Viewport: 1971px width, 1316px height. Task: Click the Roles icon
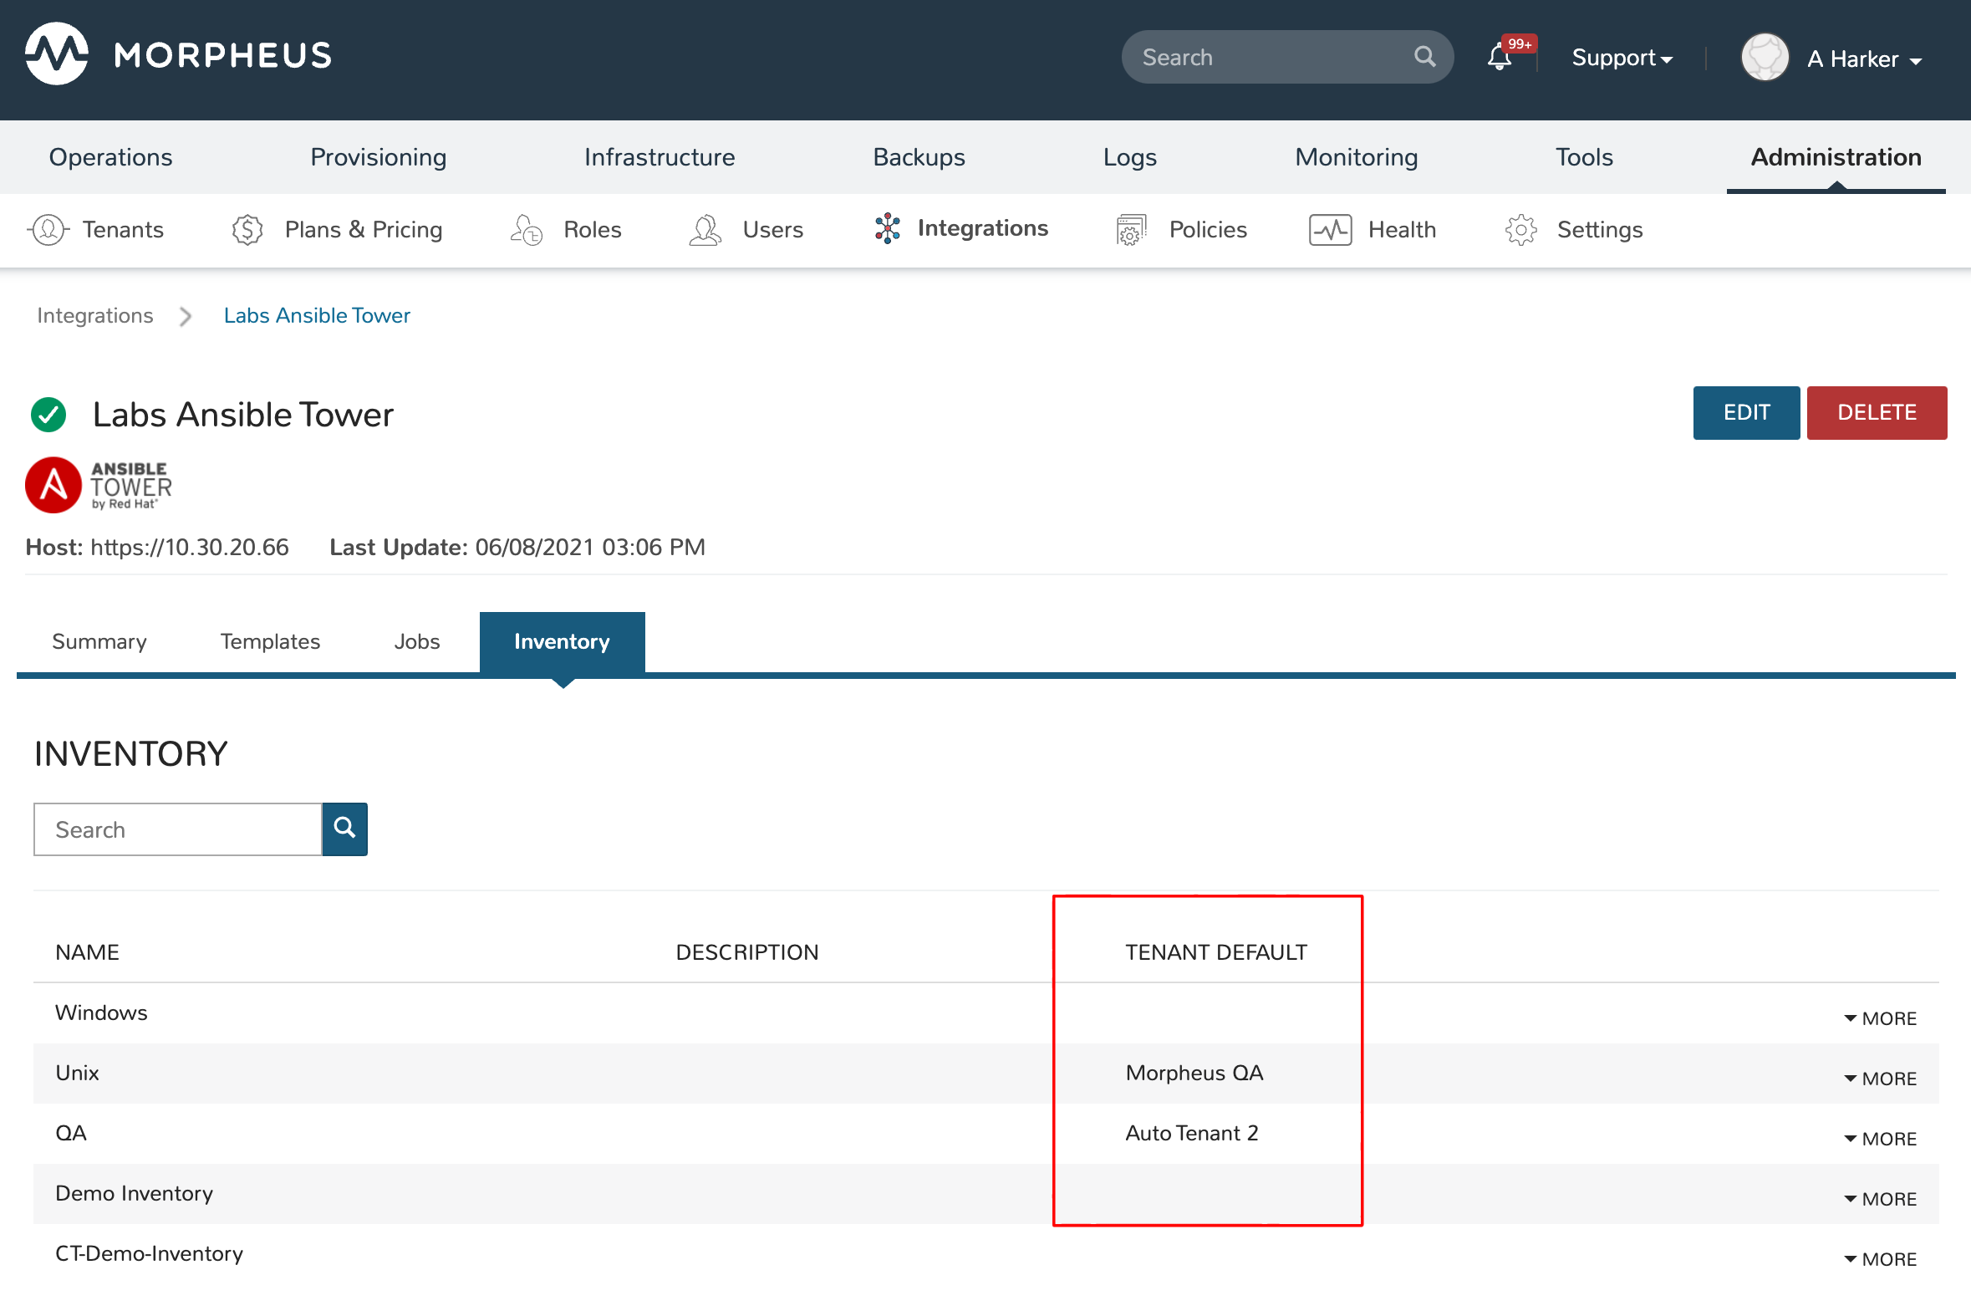(527, 229)
